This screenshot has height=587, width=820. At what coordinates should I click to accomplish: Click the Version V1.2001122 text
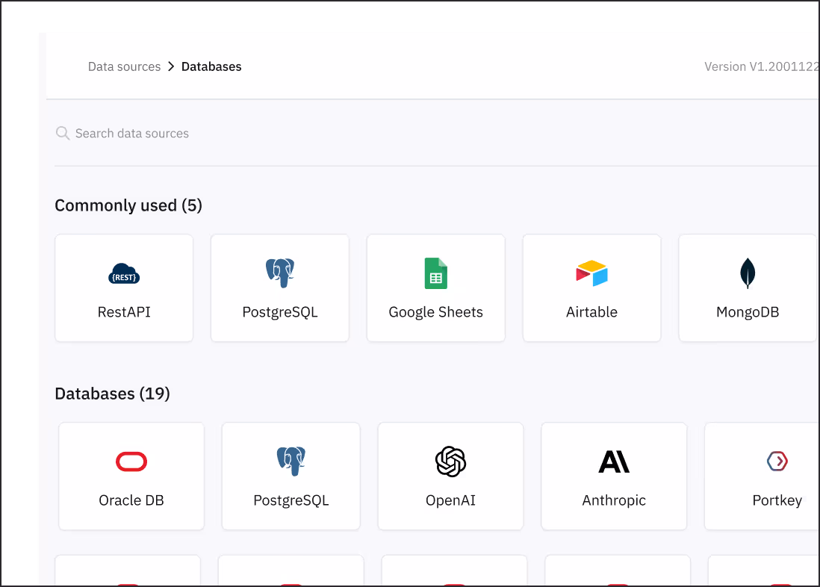(x=761, y=66)
